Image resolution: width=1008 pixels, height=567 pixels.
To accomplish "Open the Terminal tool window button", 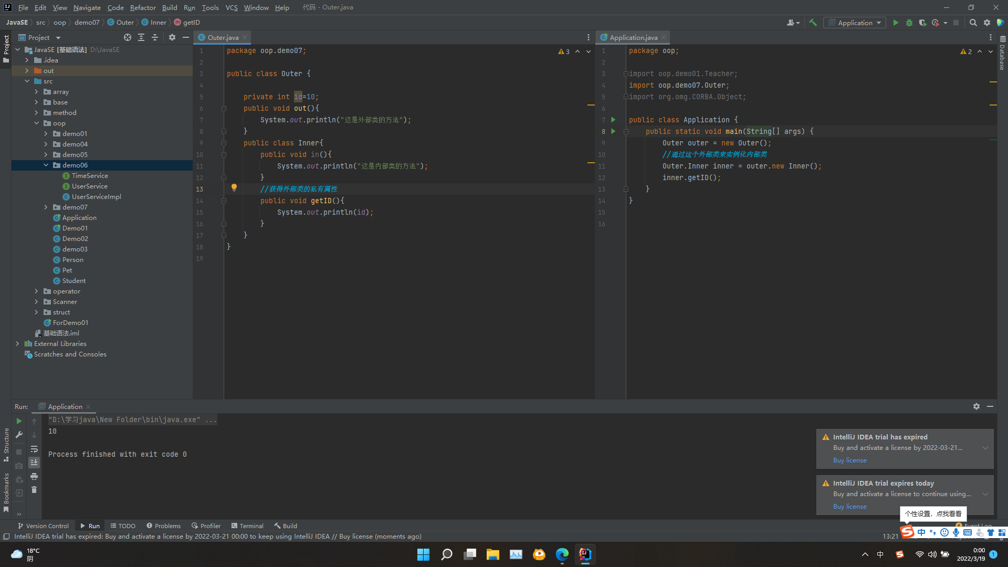I will [x=247, y=526].
